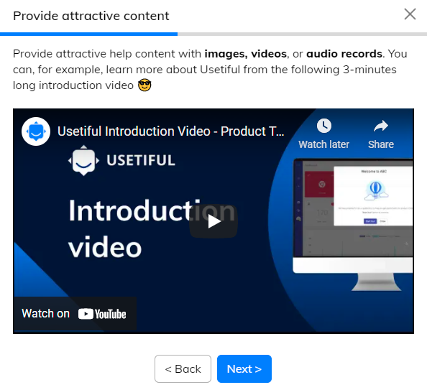Click the 'Provide attractive content' heading
The width and height of the screenshot is (427, 390).
click(x=91, y=16)
